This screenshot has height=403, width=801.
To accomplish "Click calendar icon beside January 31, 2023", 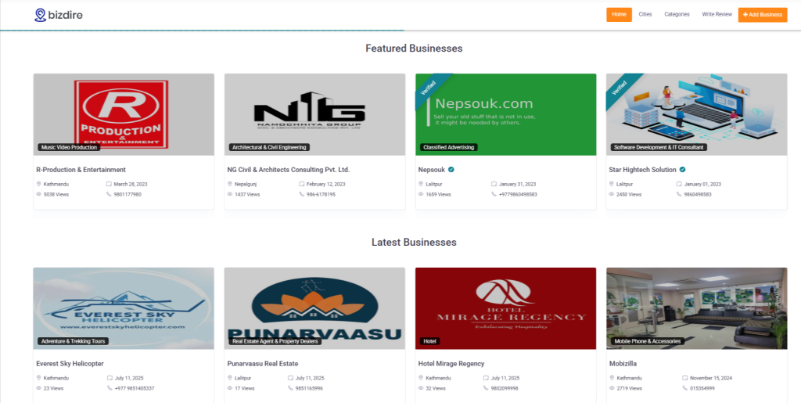I will coord(494,184).
